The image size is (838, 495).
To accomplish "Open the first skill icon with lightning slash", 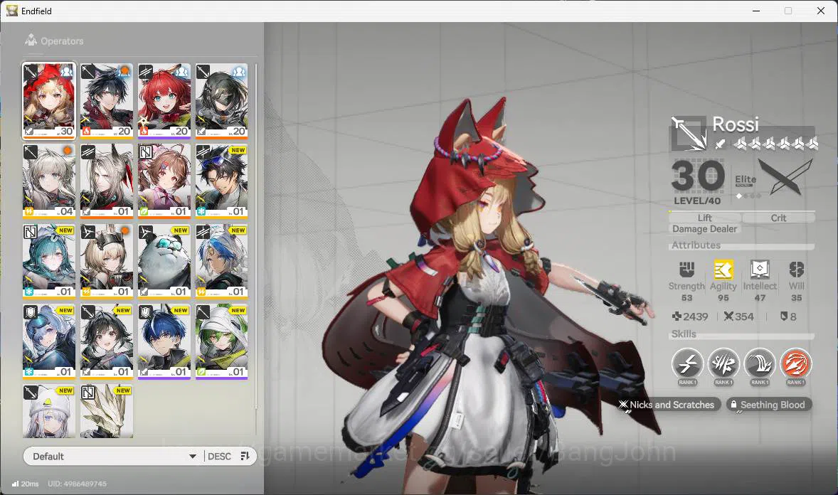I will [x=687, y=365].
